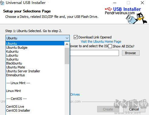
Task: Click the Universal USB Installer title bar icon
Action: [2, 3]
